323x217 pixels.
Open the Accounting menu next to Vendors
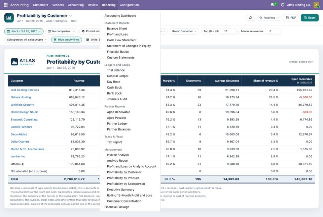[x=76, y=5]
